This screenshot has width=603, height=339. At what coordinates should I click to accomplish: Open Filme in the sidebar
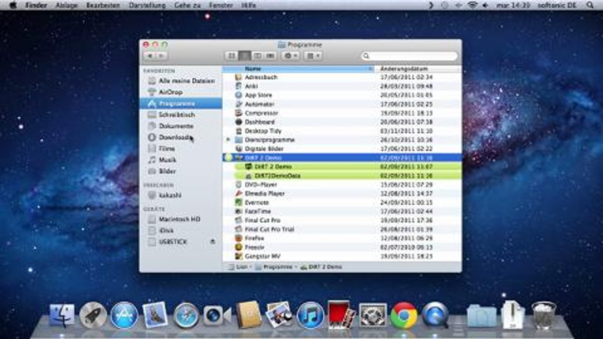181,149
